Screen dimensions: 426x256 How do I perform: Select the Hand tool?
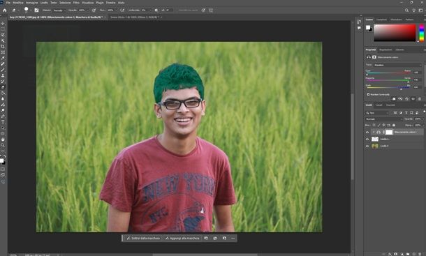[3, 140]
